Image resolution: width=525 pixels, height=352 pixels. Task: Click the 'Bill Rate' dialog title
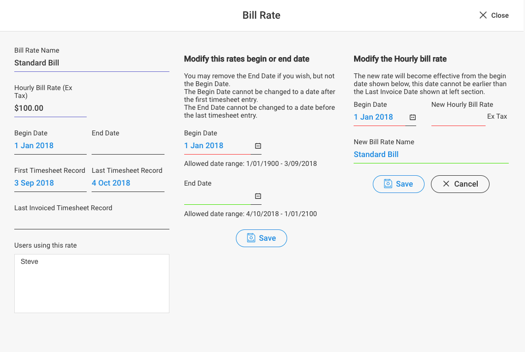262,15
